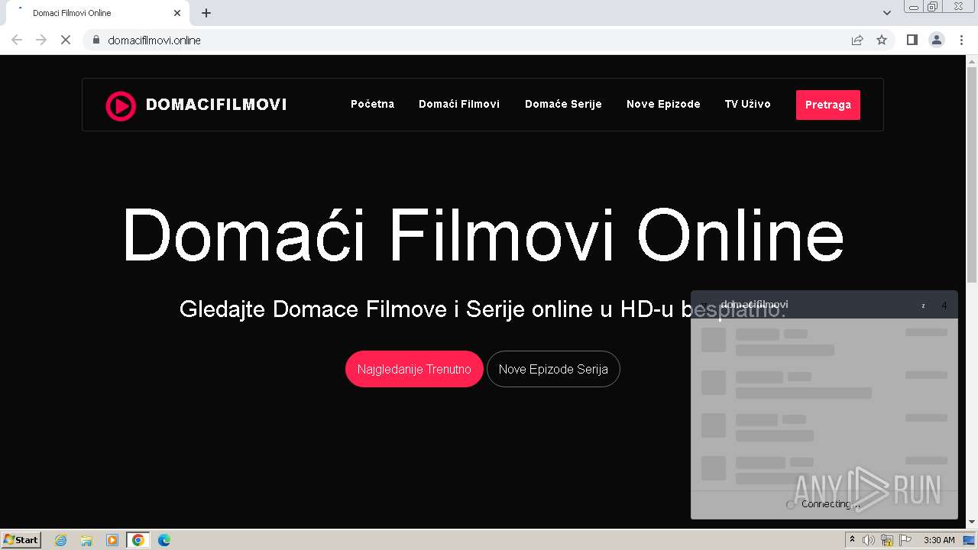
Task: Click the DOMACIFILMOVI site title text
Action: pos(216,105)
